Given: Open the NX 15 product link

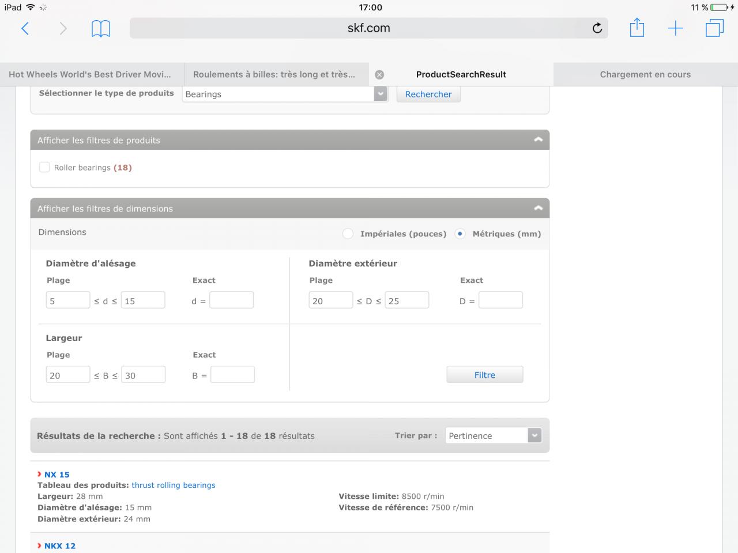Looking at the screenshot, I should [x=57, y=475].
